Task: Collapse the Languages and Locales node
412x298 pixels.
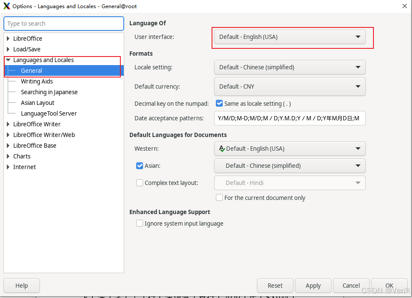Action: (x=8, y=60)
